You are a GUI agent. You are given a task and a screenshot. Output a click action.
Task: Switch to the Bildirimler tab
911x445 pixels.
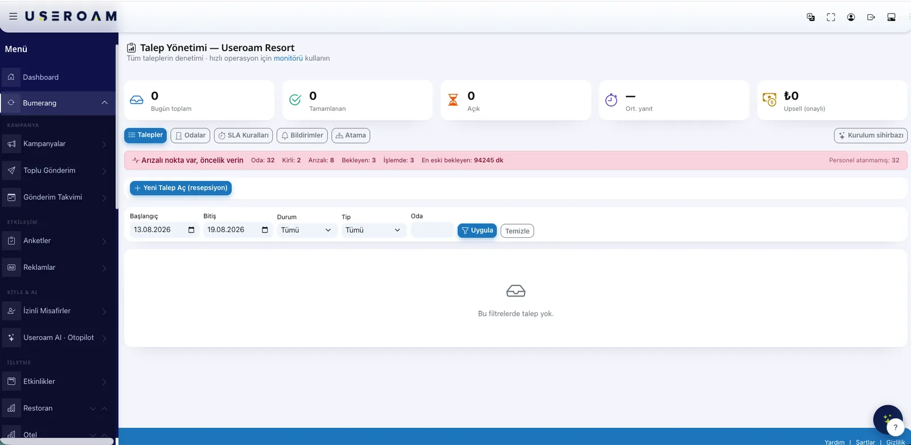pyautogui.click(x=302, y=135)
